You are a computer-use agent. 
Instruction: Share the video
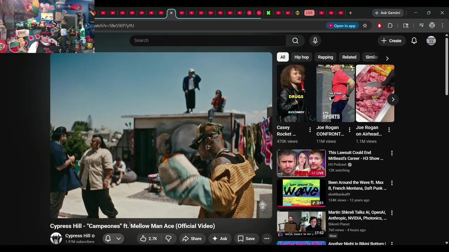point(192,239)
